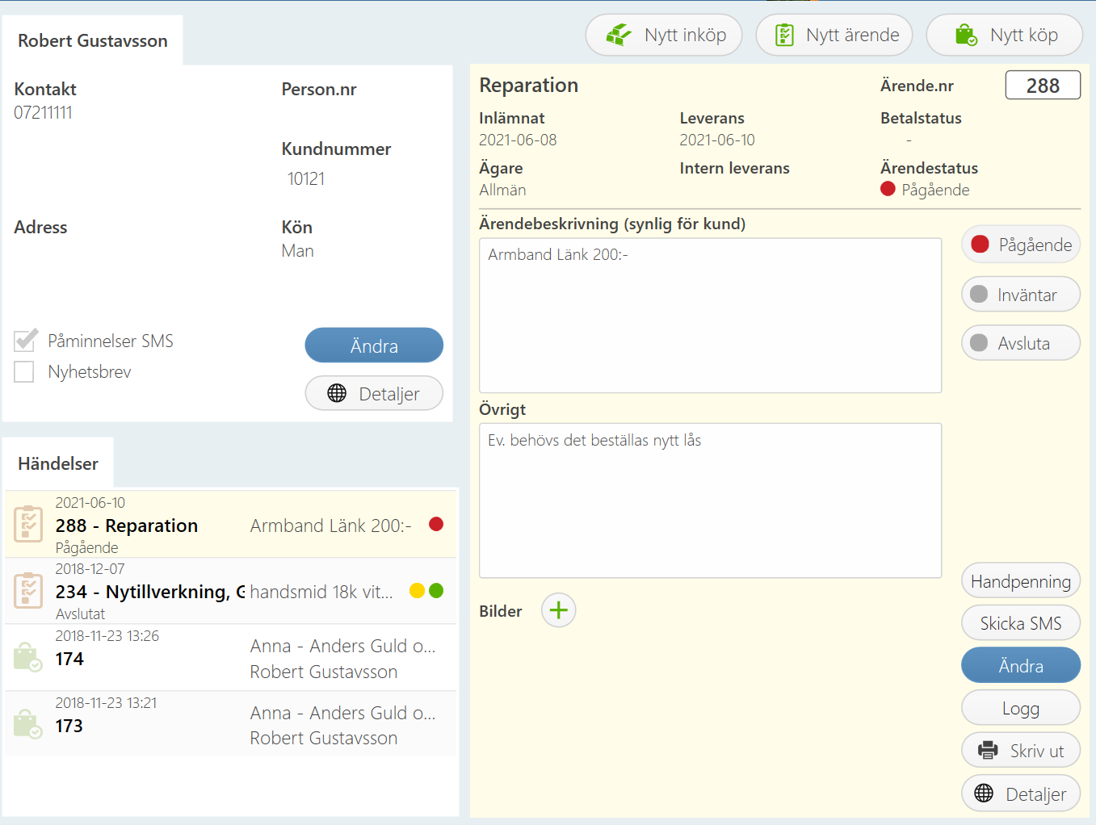
Task: Click the Nytt ärende clipboard icon
Action: (784, 35)
